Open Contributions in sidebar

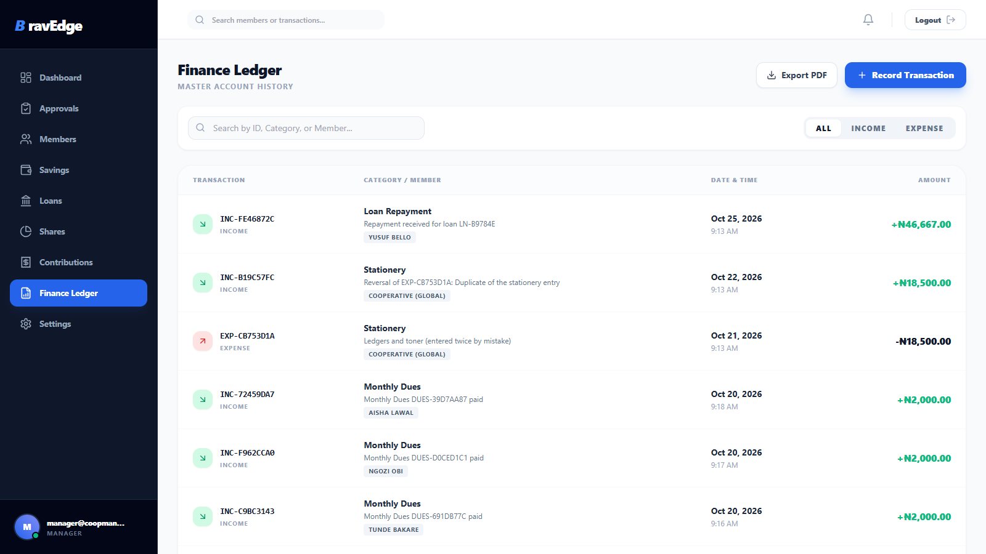click(x=78, y=262)
